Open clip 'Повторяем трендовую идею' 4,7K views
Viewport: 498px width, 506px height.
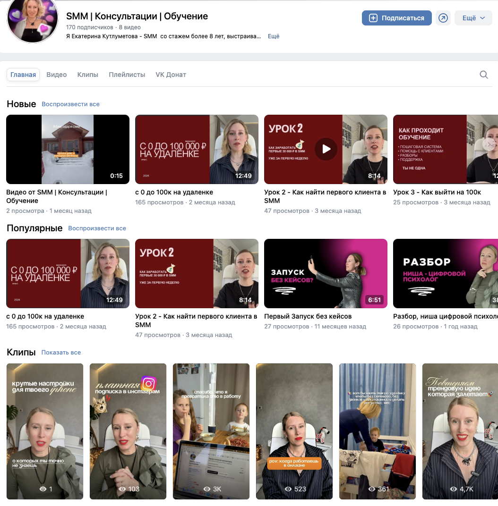pos(460,431)
